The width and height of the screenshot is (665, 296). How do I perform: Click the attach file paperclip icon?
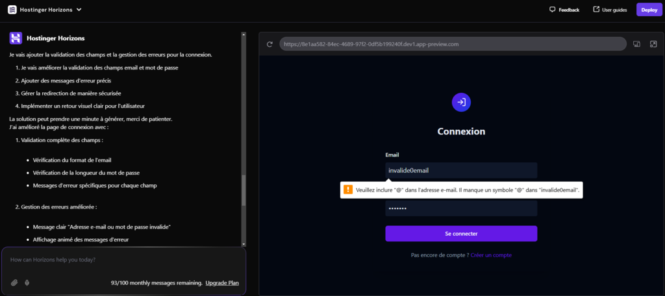point(14,283)
